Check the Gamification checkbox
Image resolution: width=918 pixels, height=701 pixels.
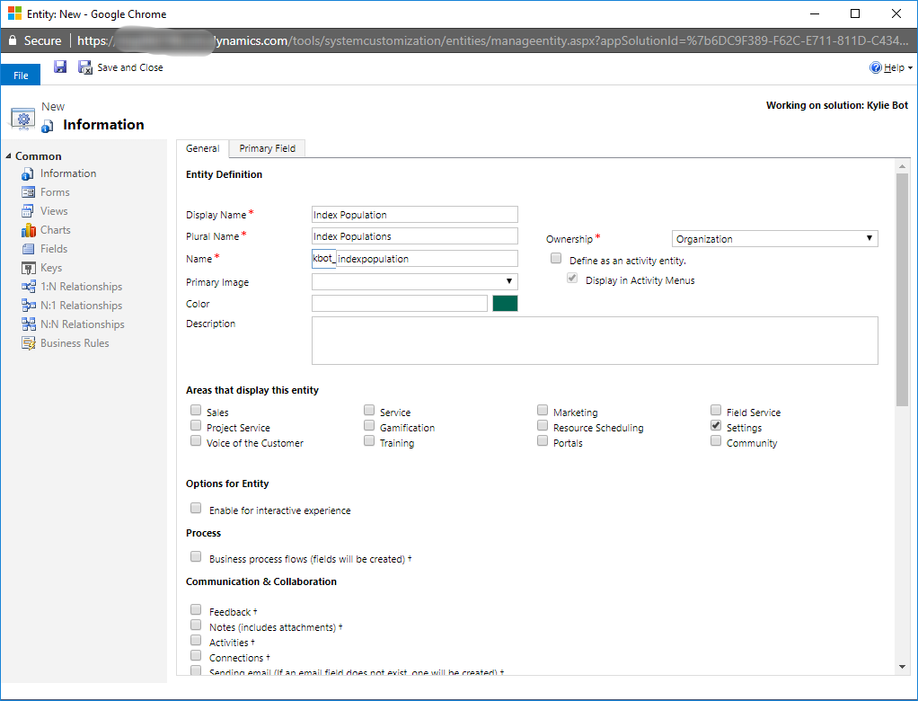[x=369, y=426]
